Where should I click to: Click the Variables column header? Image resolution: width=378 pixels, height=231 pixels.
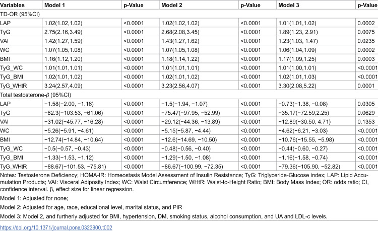[12, 5]
